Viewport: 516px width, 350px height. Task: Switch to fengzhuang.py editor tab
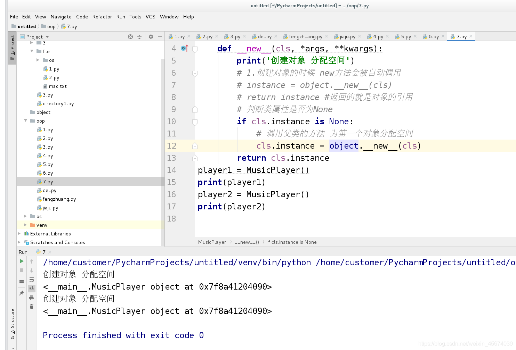pos(305,36)
